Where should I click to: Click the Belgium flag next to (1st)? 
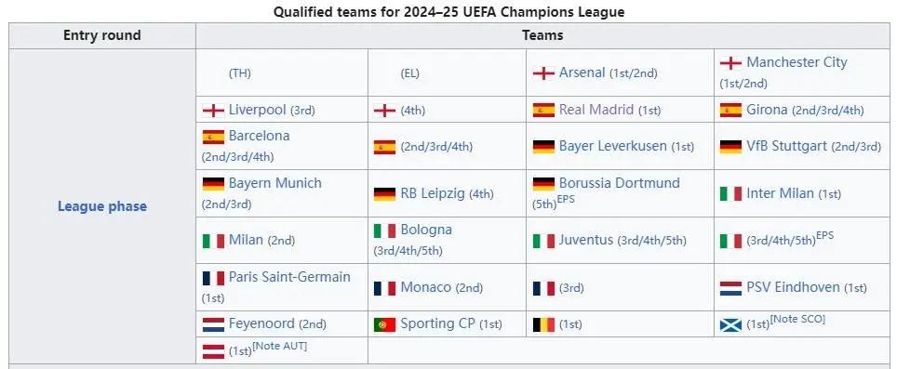click(543, 325)
